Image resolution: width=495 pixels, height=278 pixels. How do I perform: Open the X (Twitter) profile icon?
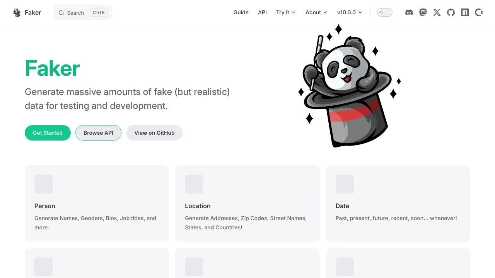pos(437,12)
